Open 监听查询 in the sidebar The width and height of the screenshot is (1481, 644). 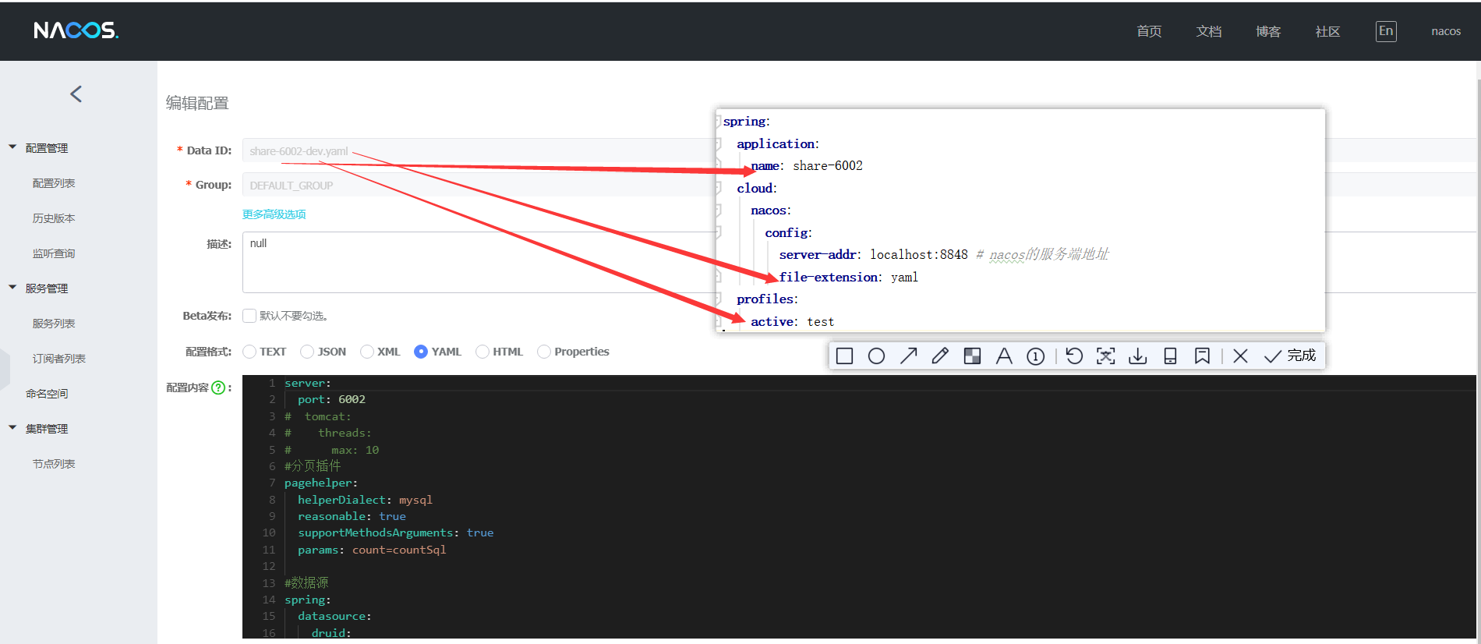(x=54, y=253)
